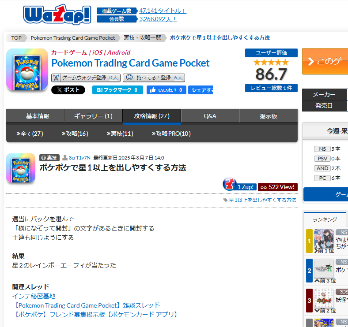The image size is (348, 327).
Task: Click the 持ってる!登録 smiley button
Action: [154, 78]
